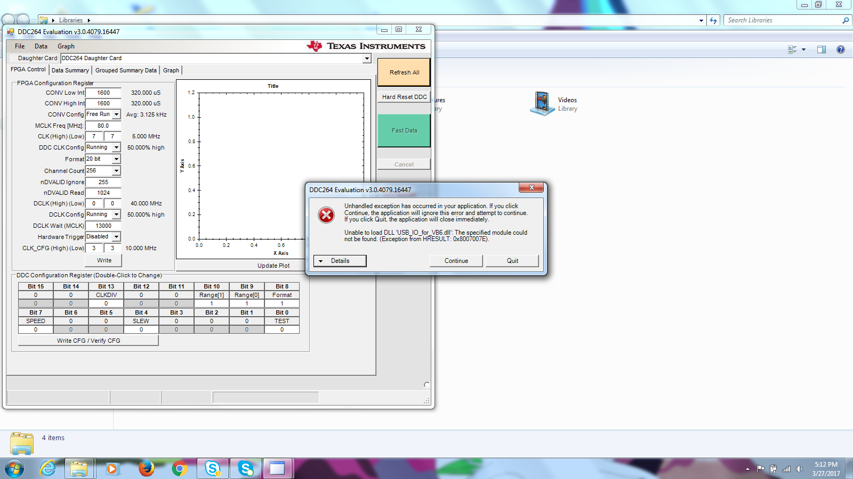The image size is (853, 479).
Task: Open Google Chrome from the taskbar
Action: [x=180, y=469]
